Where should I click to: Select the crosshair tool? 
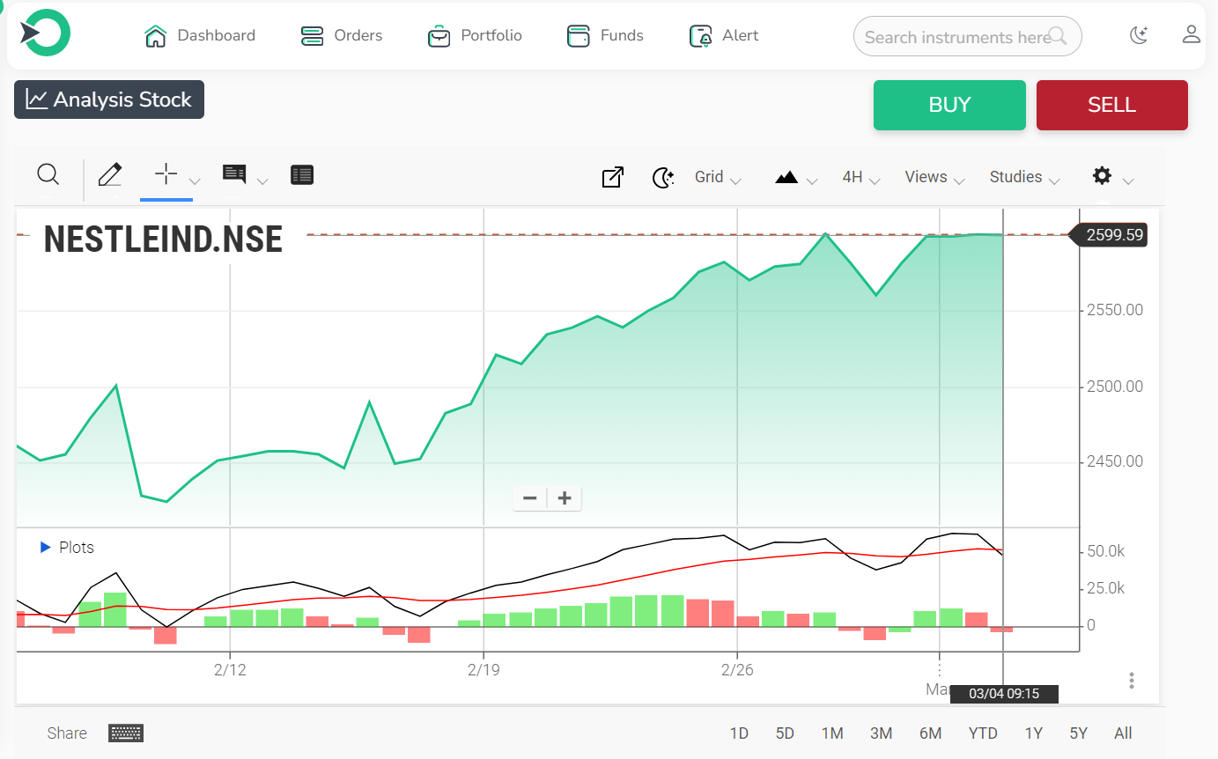click(166, 173)
